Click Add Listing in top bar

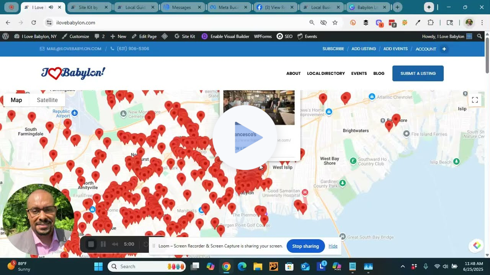click(364, 49)
